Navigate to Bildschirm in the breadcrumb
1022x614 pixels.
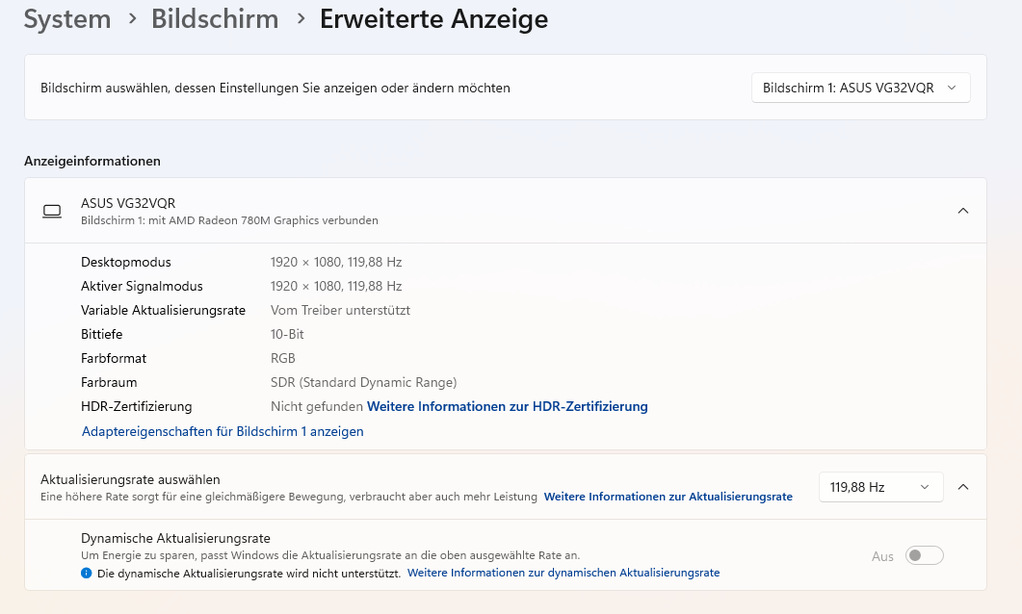click(x=215, y=18)
